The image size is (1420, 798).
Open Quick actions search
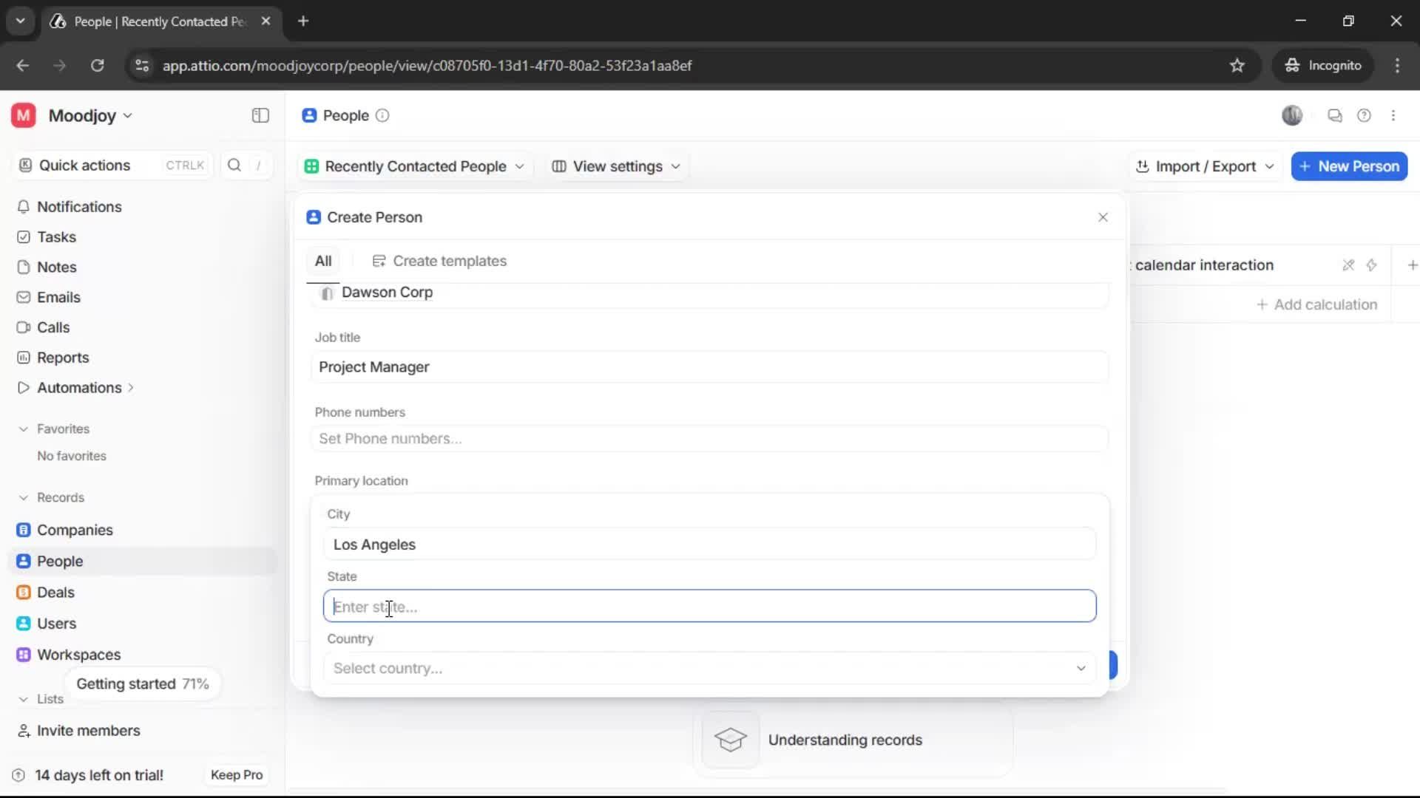coord(84,165)
